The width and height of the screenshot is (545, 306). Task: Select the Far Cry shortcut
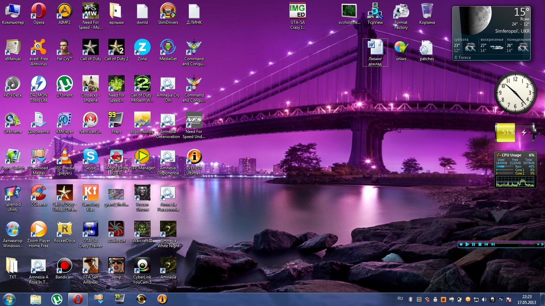(x=64, y=50)
